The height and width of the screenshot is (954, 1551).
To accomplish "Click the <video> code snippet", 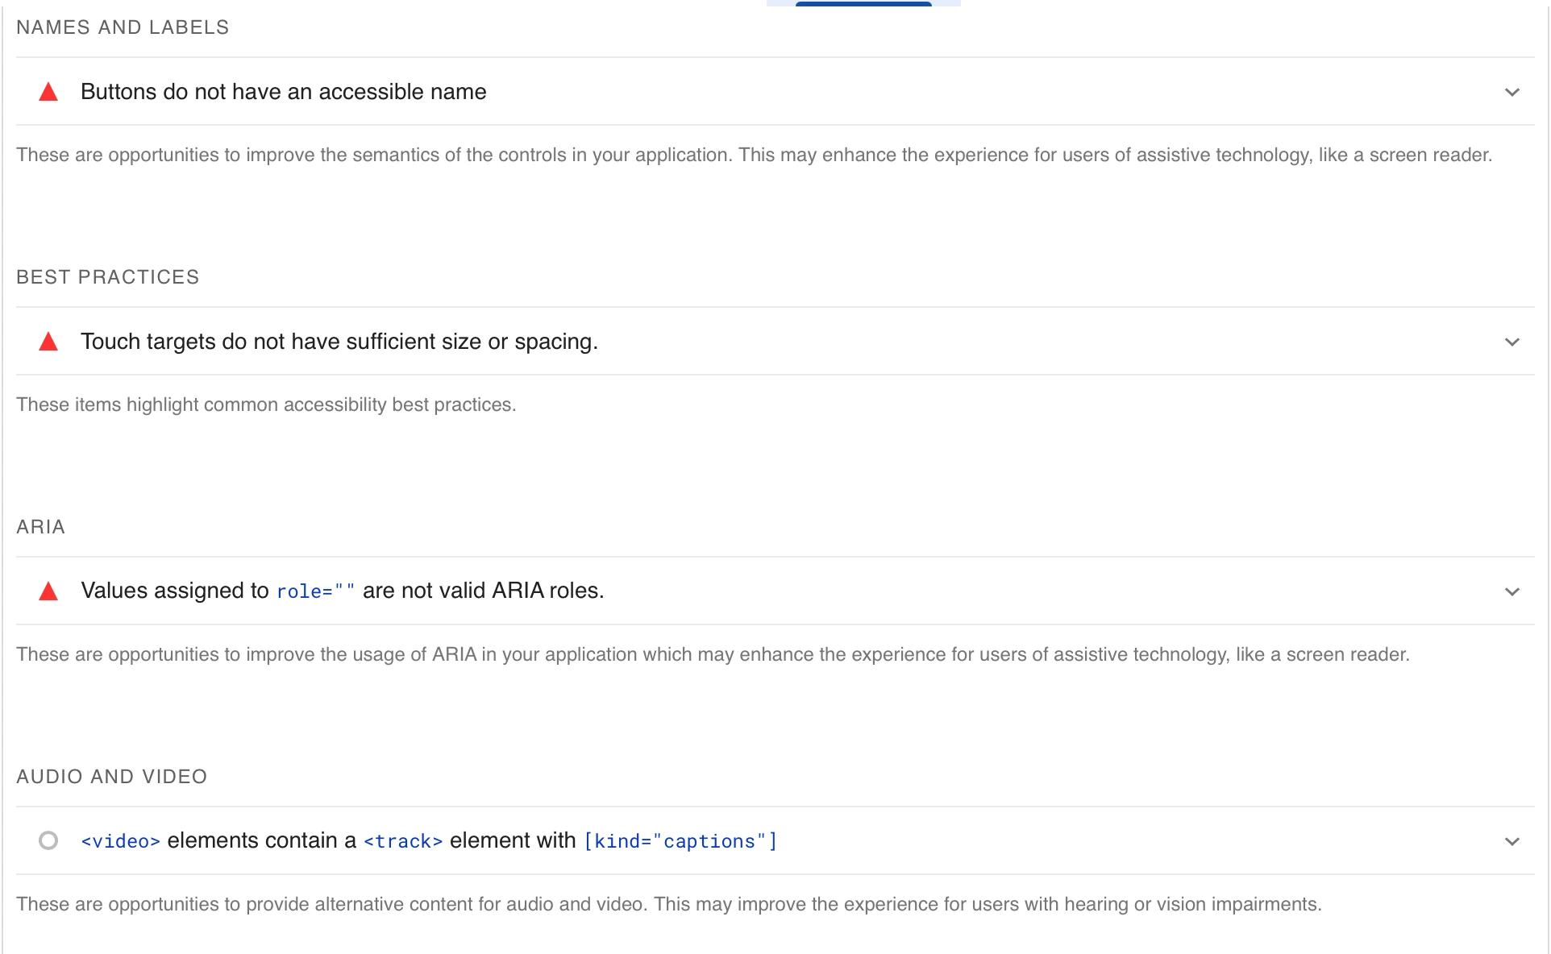I will tap(120, 841).
